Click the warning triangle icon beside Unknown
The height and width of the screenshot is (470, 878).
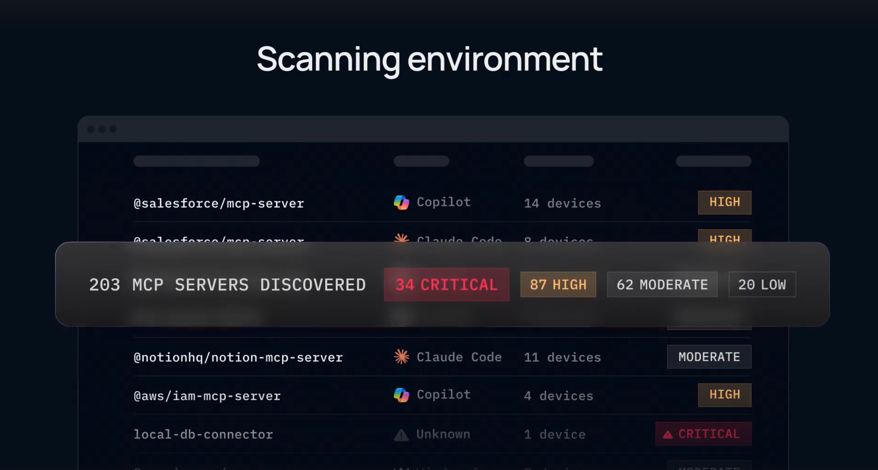tap(401, 435)
